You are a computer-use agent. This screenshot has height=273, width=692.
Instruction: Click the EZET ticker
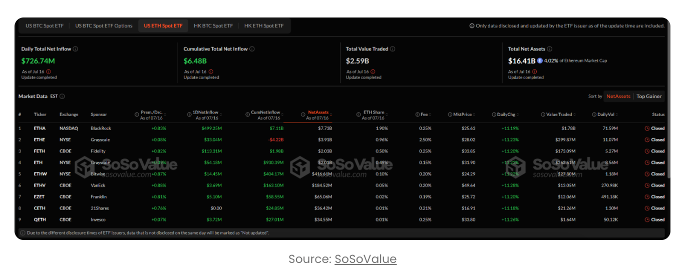(x=40, y=197)
